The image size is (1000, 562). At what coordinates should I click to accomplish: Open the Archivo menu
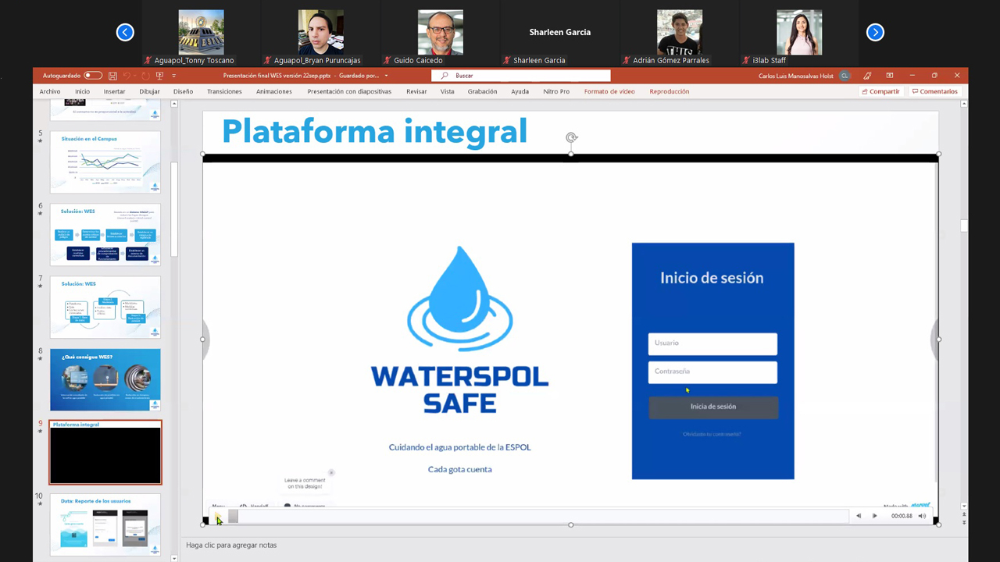50,91
